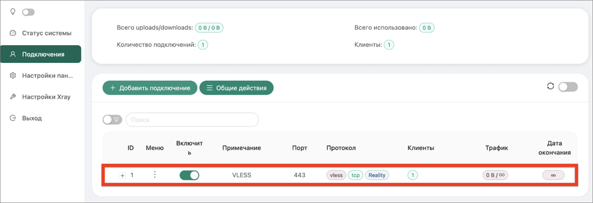Screen dimensions: 593x203
Task: Open the three-dot menu for VLESS row
Action: [x=154, y=175]
